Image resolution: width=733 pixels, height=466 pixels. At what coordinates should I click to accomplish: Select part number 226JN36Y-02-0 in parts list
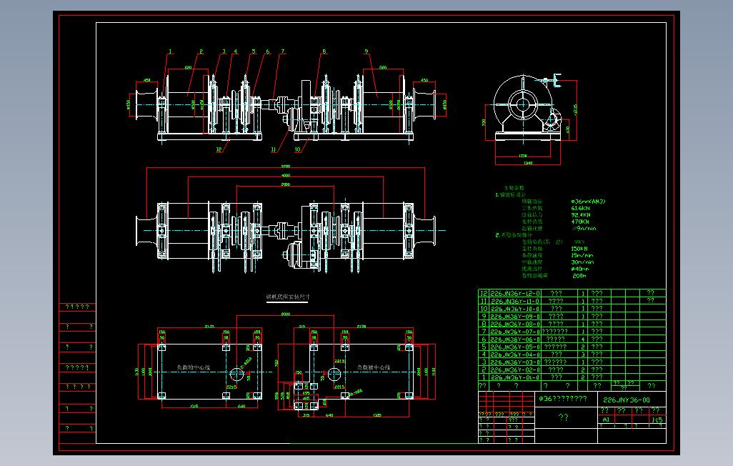(515, 370)
